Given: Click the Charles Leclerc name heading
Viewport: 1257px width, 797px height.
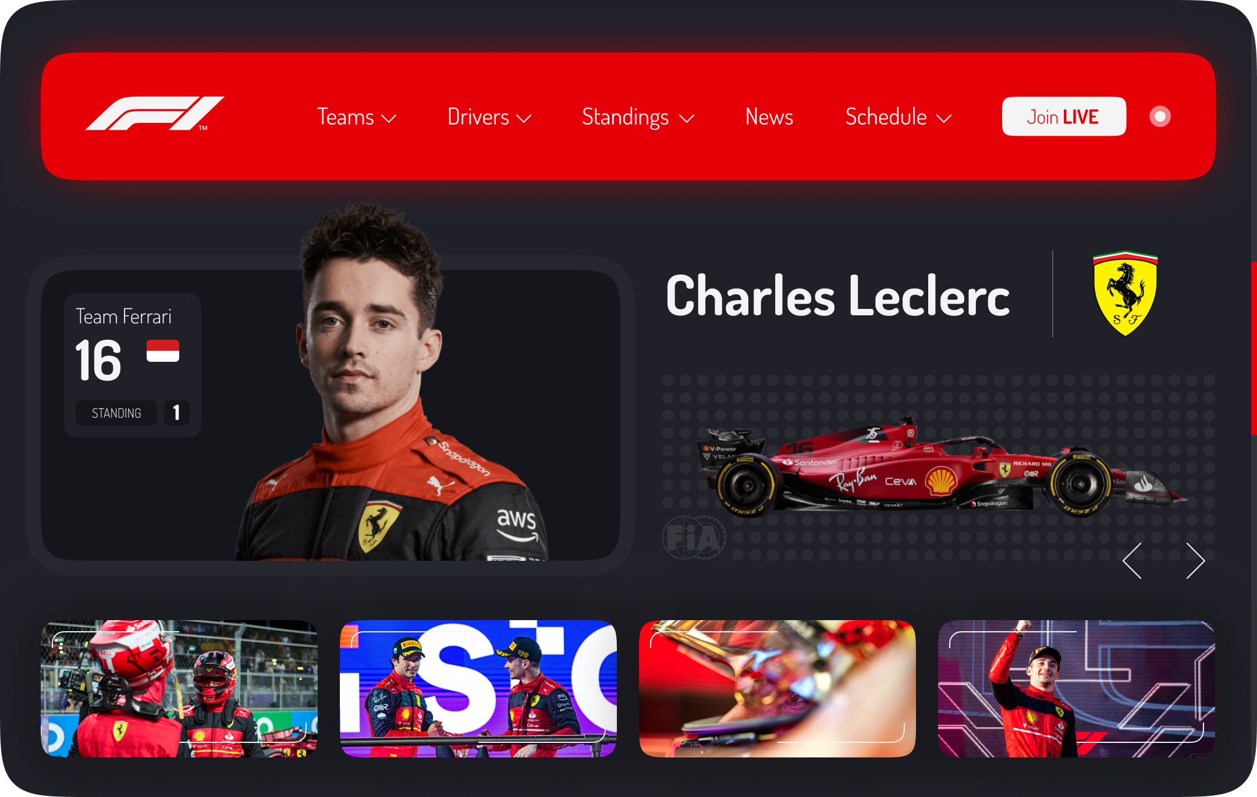Looking at the screenshot, I should point(838,296).
